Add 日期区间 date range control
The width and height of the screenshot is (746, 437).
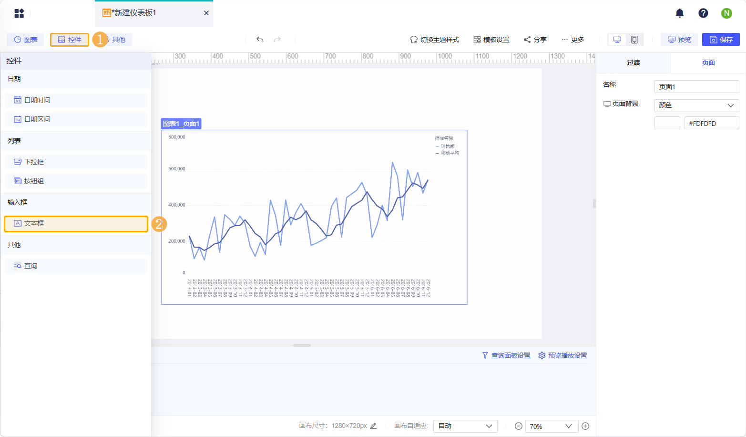coord(76,119)
